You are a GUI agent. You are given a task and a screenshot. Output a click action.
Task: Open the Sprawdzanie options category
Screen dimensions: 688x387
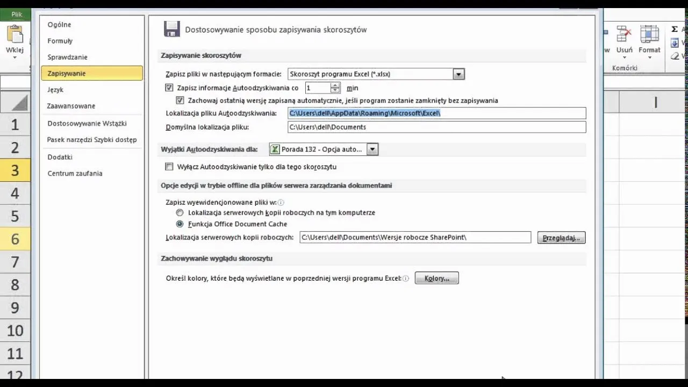92,57
